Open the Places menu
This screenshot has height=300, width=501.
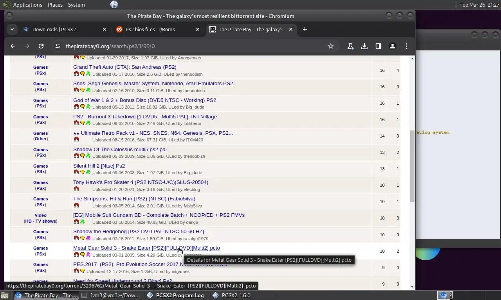(x=55, y=5)
